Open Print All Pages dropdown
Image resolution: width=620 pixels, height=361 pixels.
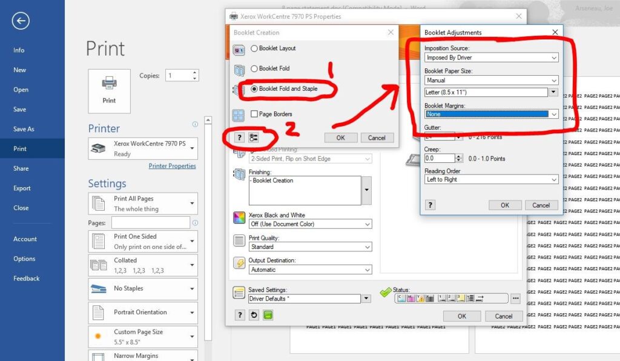tap(143, 204)
